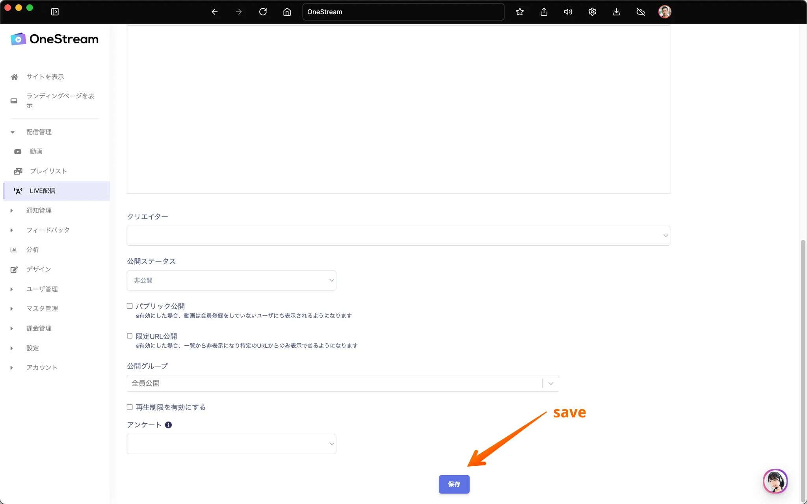Open the 公開グループ dropdown with 全員公開
The width and height of the screenshot is (807, 504).
(x=342, y=383)
